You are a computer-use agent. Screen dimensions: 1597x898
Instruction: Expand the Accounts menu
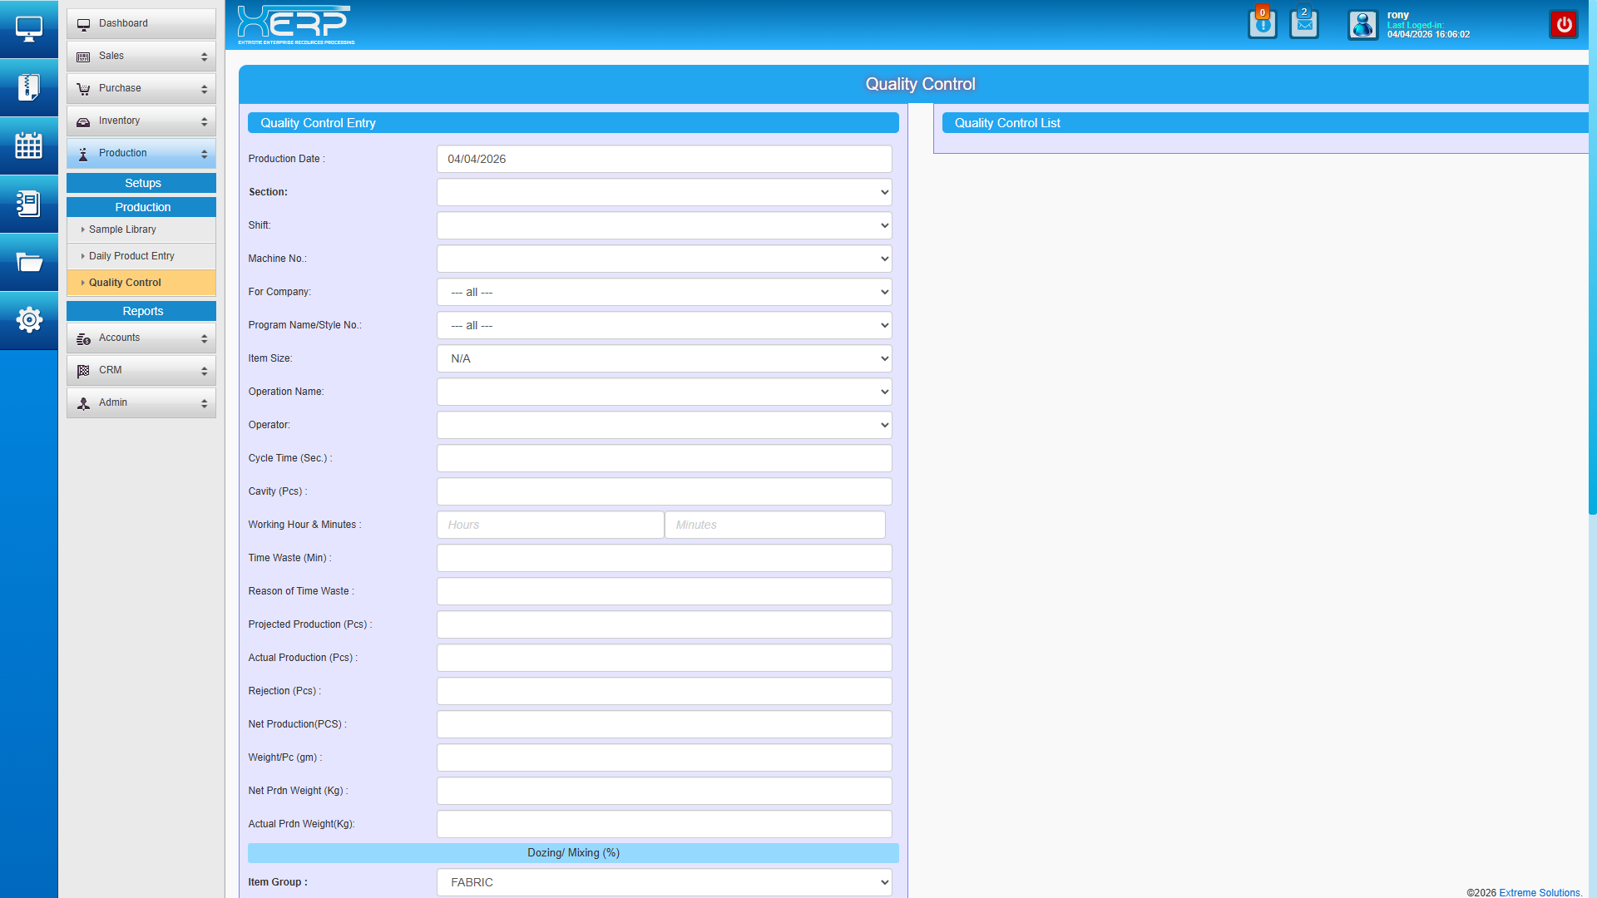[141, 338]
